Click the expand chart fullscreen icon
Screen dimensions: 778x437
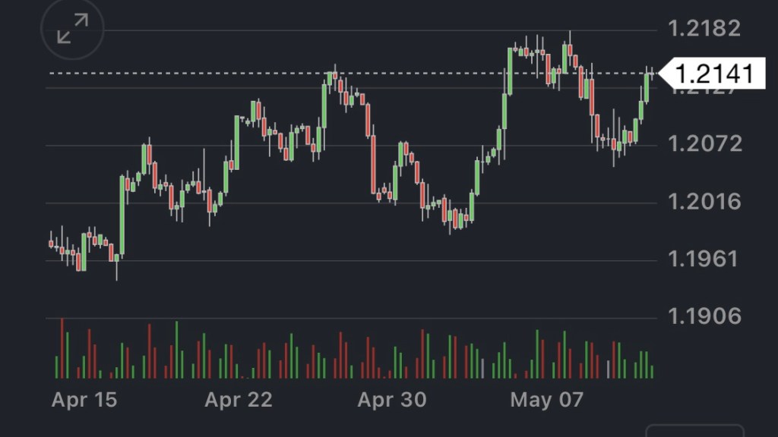pyautogui.click(x=71, y=30)
